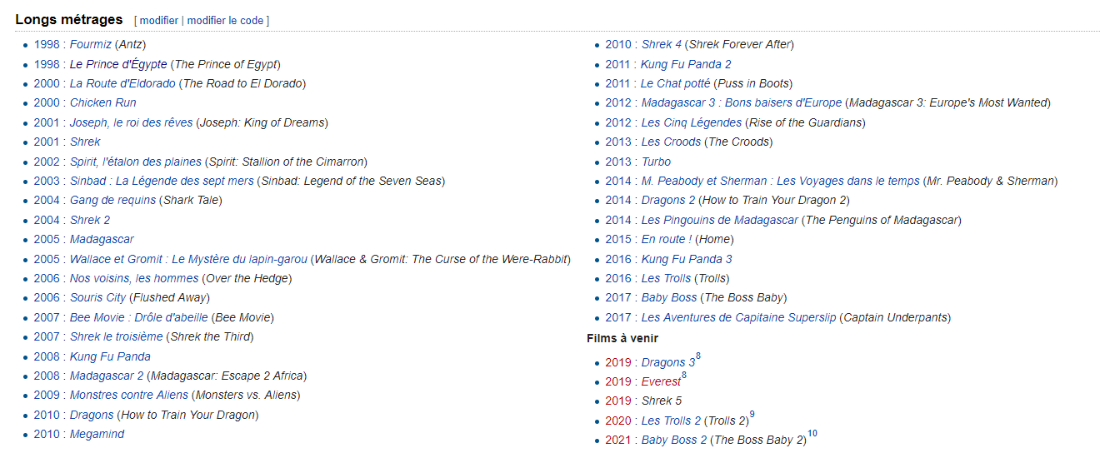The width and height of the screenshot is (1100, 458).
Task: Open the first Shrek film link
Action: (x=85, y=142)
